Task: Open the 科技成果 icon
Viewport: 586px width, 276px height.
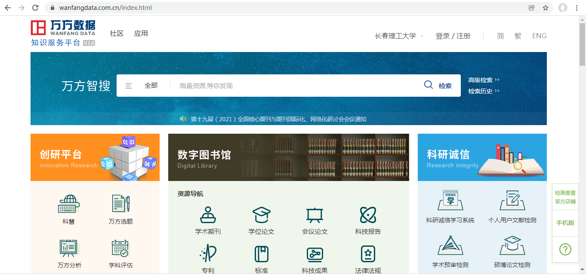Action: click(x=315, y=254)
